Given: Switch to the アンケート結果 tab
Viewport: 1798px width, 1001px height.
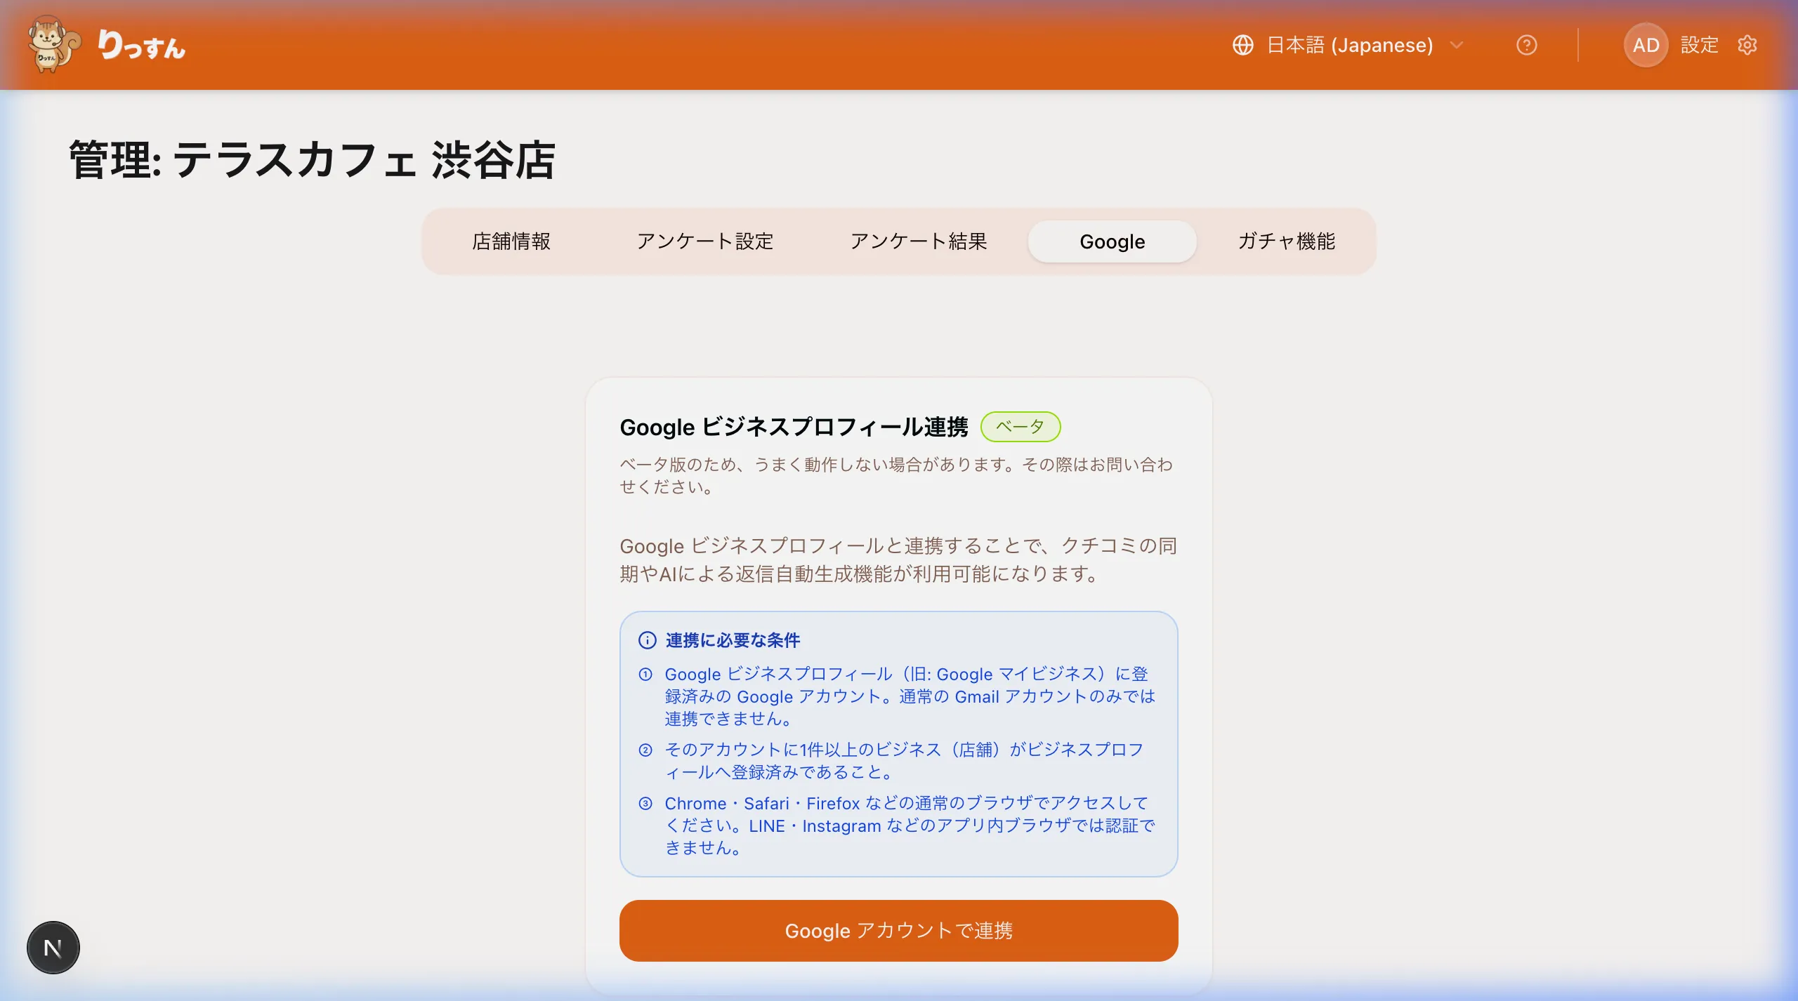Looking at the screenshot, I should pos(919,241).
